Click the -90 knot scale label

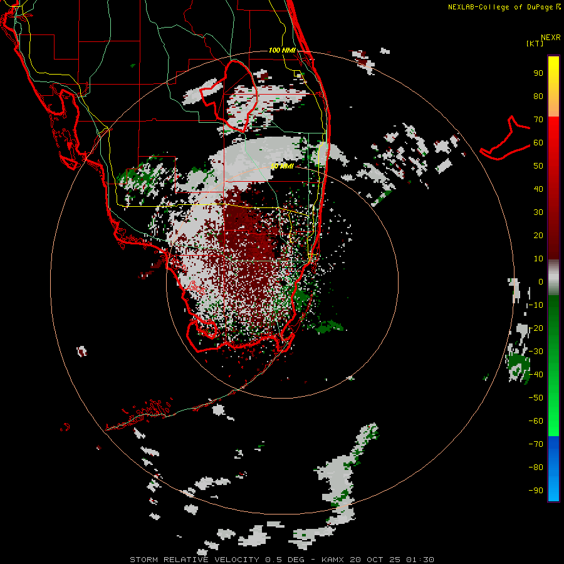pos(536,491)
